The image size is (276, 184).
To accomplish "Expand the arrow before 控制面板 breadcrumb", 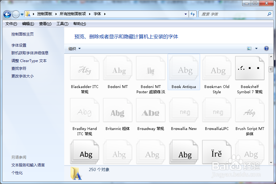I will tap(33, 14).
